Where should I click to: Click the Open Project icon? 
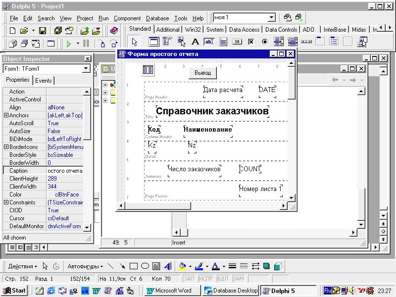69,31
